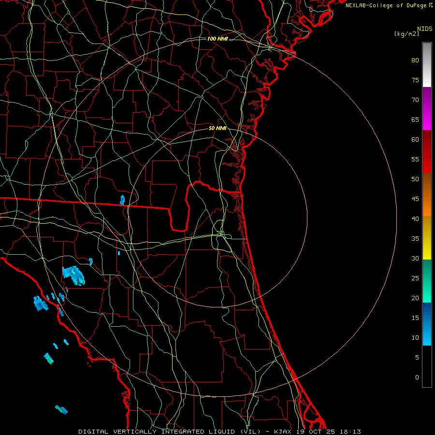Click the scale value 10
435x435 pixels.
415,338
